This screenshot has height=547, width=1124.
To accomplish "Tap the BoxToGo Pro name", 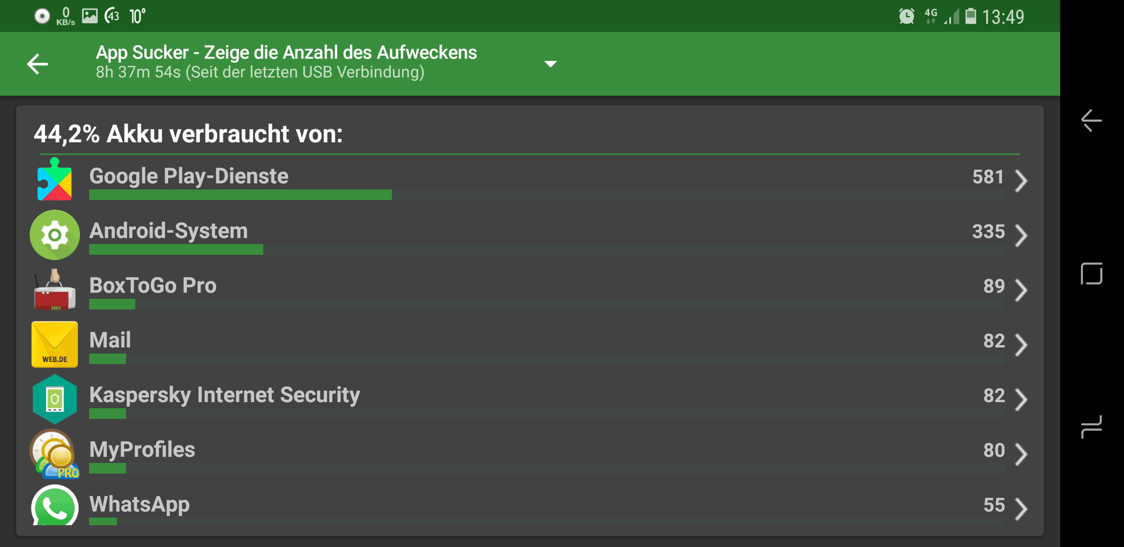I will point(153,285).
